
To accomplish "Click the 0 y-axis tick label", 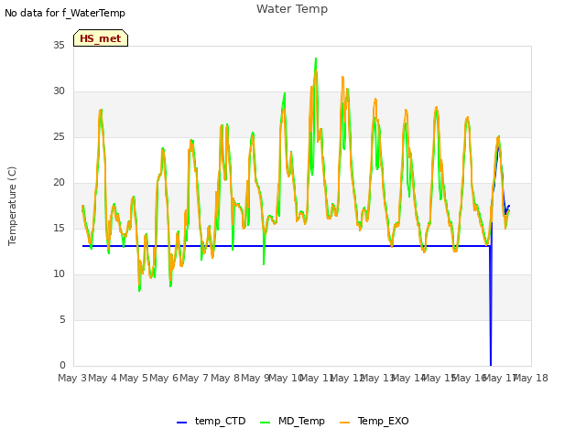I will pos(62,365).
